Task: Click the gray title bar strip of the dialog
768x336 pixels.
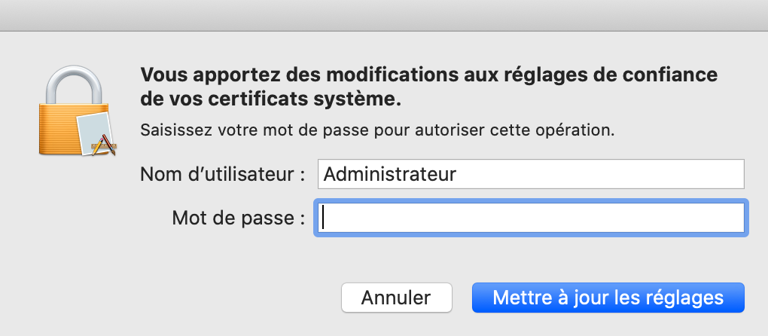Action: [384, 16]
